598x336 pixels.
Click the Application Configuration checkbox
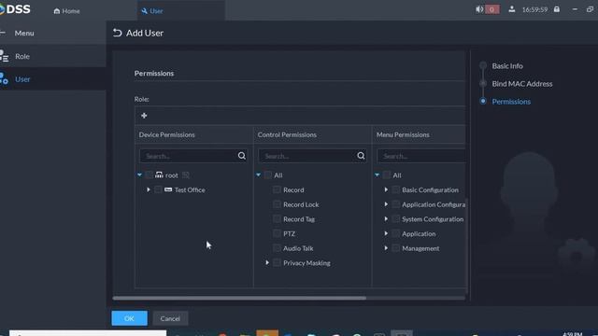coord(396,204)
